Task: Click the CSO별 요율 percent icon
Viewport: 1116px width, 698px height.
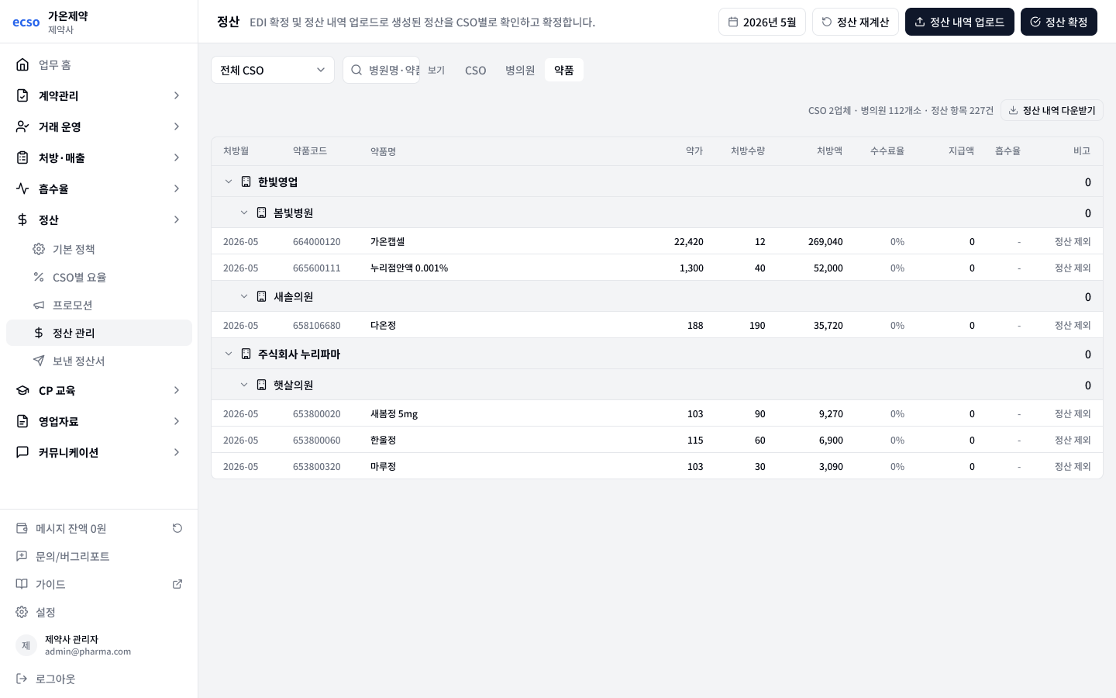Action: (39, 277)
